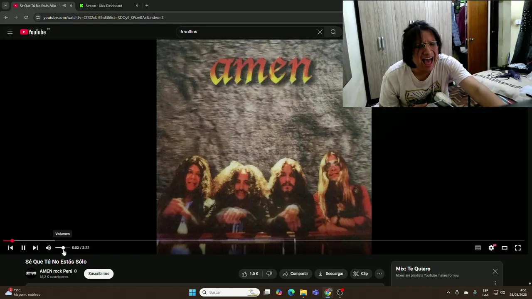This screenshot has width=532, height=299.
Task: Click the Compartir share button
Action: click(295, 274)
